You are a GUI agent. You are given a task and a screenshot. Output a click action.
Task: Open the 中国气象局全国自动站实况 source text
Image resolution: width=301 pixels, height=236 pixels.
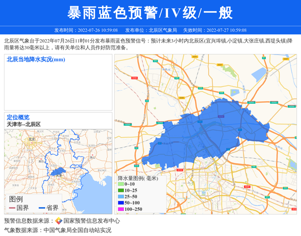77,230
